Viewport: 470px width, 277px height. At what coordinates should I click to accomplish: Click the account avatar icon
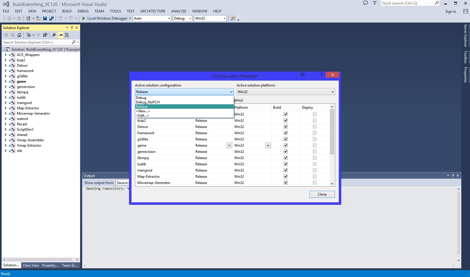pyautogui.click(x=466, y=11)
